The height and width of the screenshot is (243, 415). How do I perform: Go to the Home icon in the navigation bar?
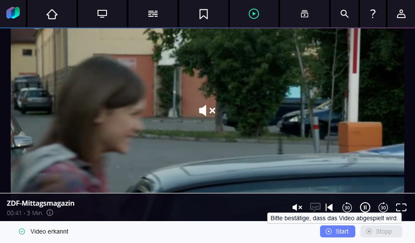point(52,14)
